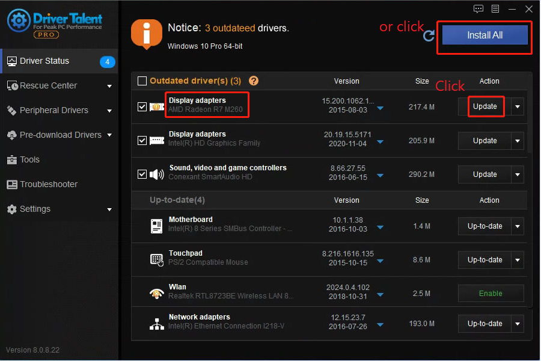Click the Driver Status monitor icon
This screenshot has width=541, height=361.
[x=12, y=61]
